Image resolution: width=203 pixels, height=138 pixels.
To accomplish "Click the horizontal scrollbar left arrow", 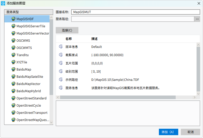I will 58,97.
